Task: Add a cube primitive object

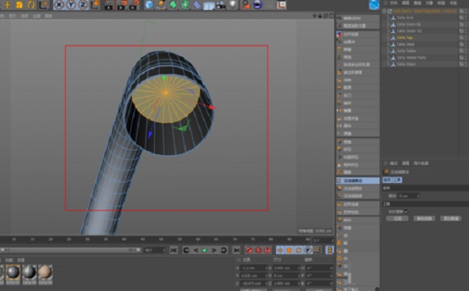Action: 149,5
